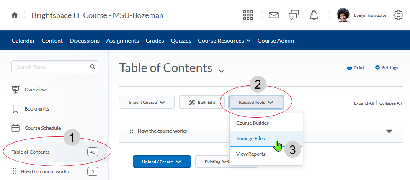Screen dimensions: 410x180
Task: Select Bookmarks in the sidebar
Action: coord(36,109)
